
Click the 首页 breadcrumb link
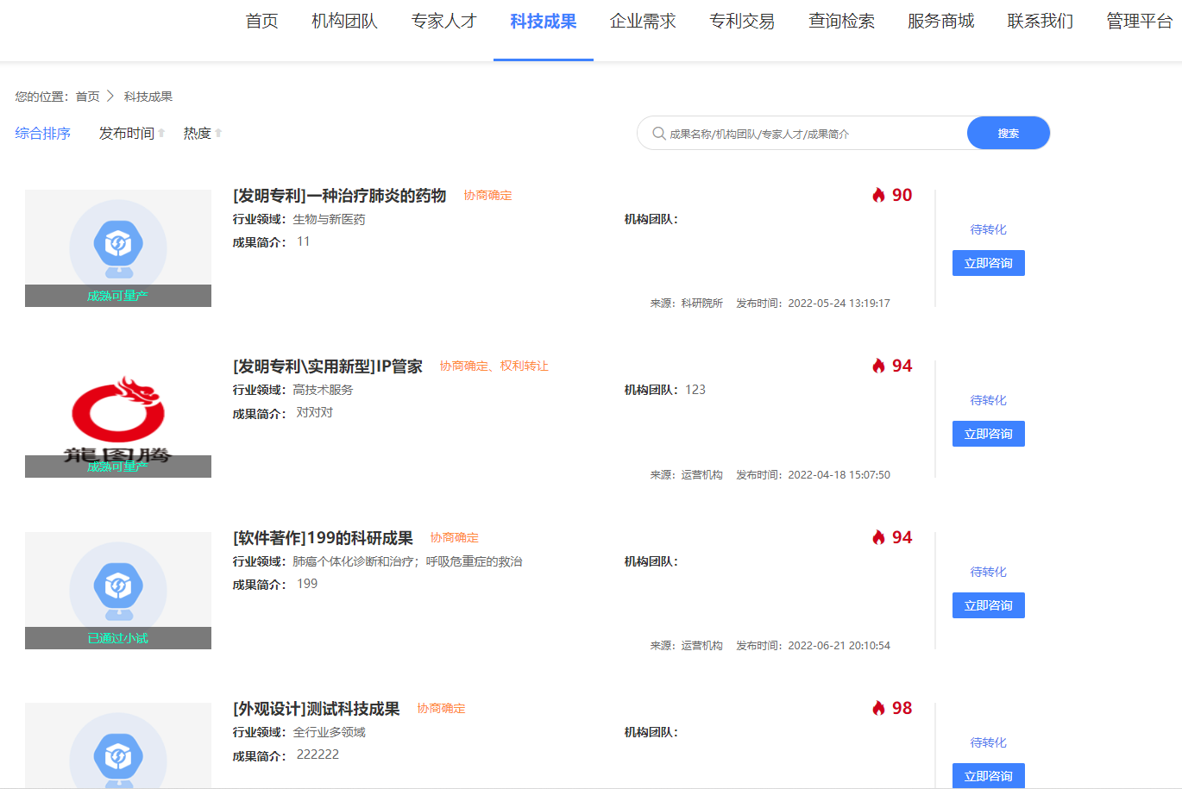click(x=87, y=97)
